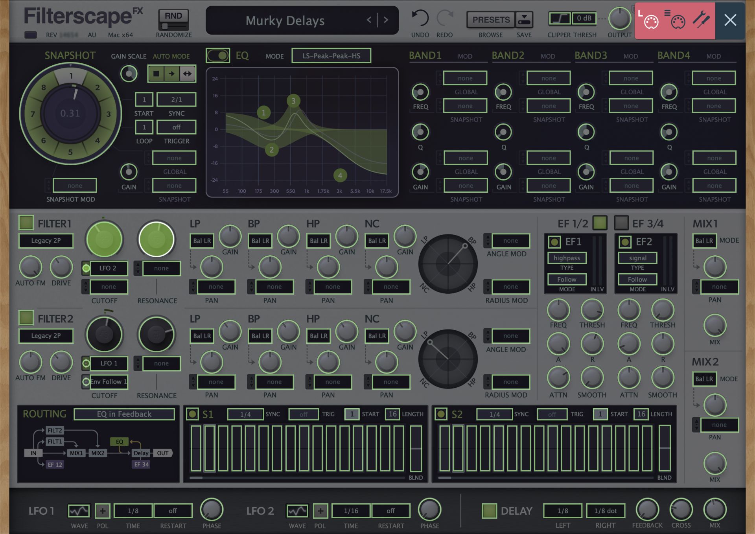Screen dimensions: 755x534
Task: Toggle EF1 power button
Action: [554, 242]
